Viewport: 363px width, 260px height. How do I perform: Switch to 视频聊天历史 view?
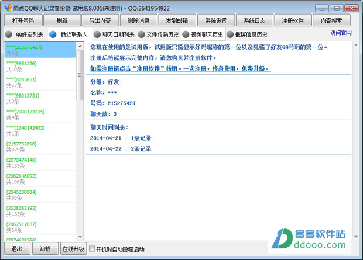pyautogui.click(x=203, y=34)
